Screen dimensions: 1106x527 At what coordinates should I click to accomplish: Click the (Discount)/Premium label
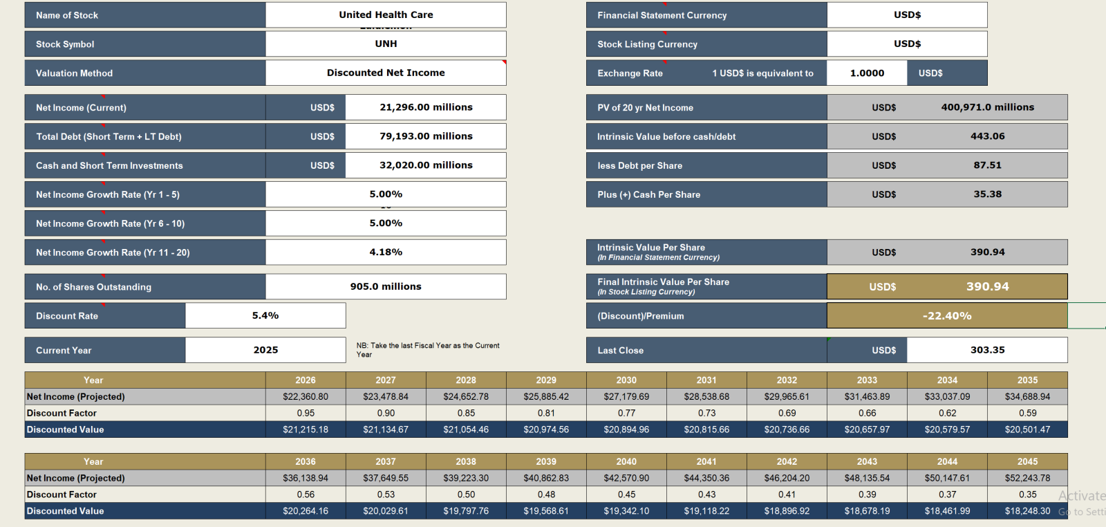pyautogui.click(x=706, y=315)
